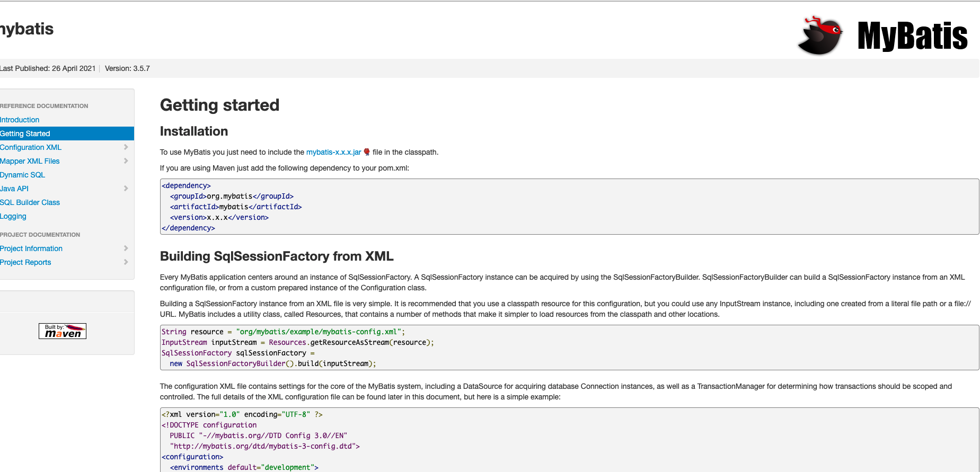This screenshot has height=472, width=980.
Task: Expand the Mapper XML Files chevron
Action: pos(126,161)
